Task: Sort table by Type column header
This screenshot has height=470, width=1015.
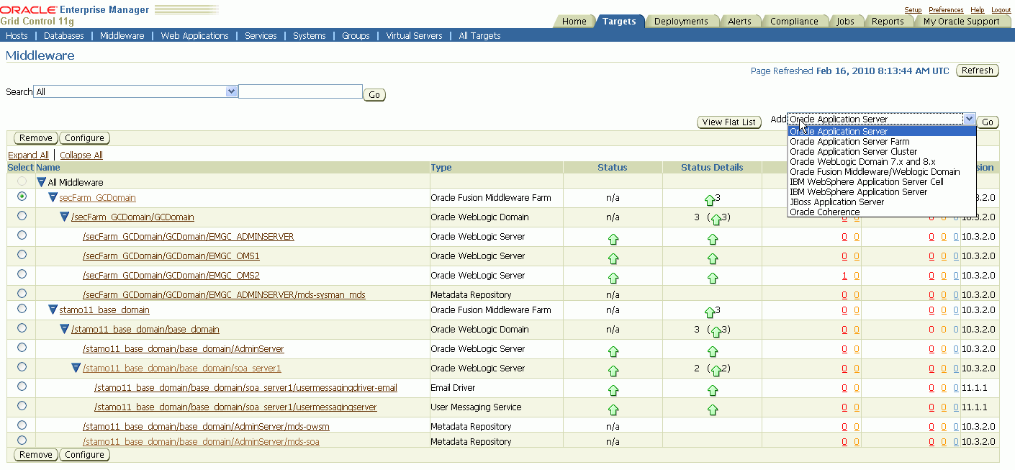Action: pos(441,168)
